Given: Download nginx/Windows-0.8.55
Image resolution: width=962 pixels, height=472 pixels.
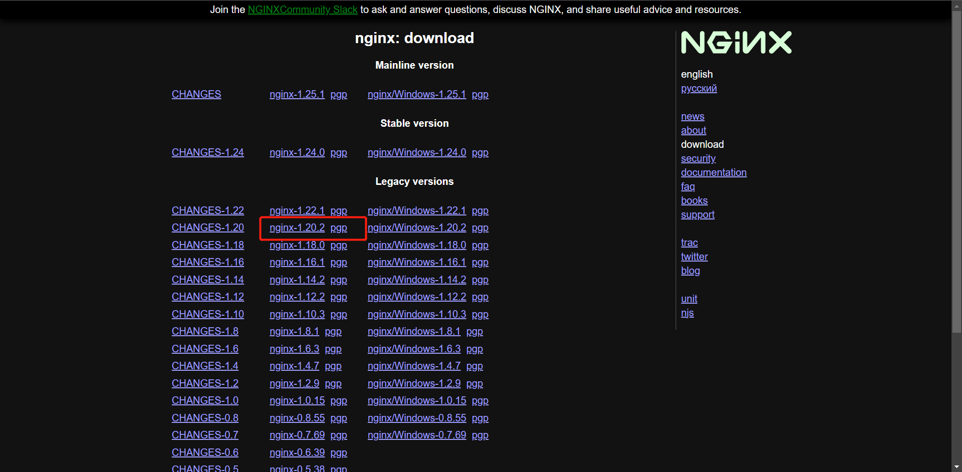Looking at the screenshot, I should tap(417, 418).
